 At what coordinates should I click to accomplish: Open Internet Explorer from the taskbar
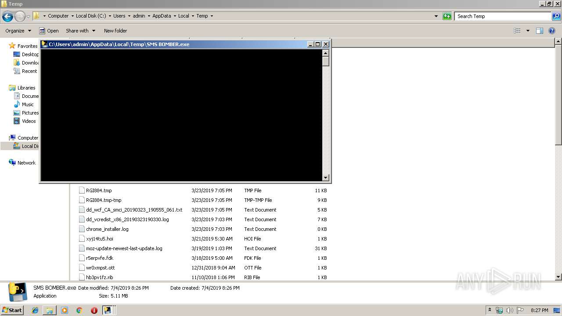point(35,310)
